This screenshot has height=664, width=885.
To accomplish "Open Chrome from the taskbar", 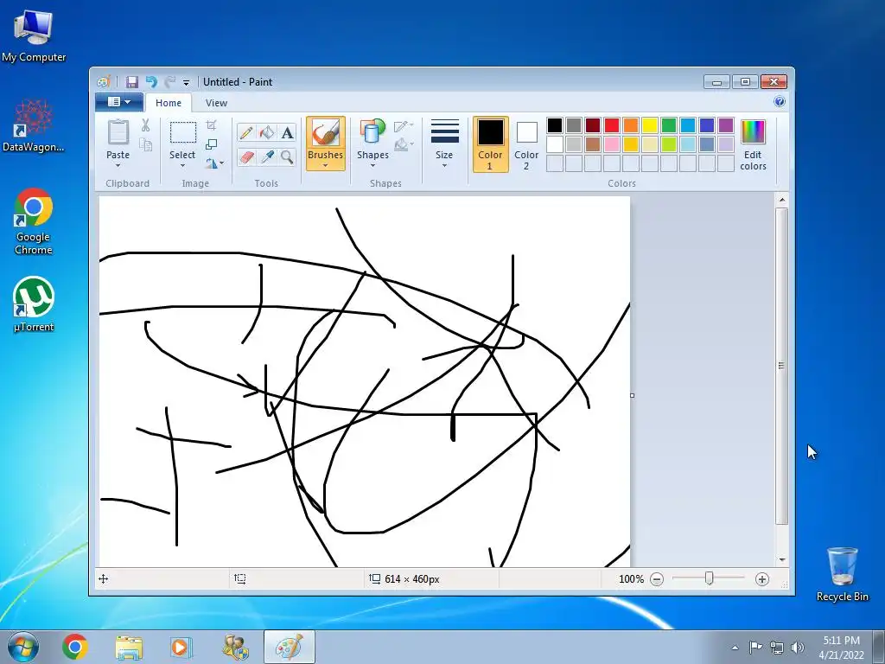I will click(x=75, y=647).
